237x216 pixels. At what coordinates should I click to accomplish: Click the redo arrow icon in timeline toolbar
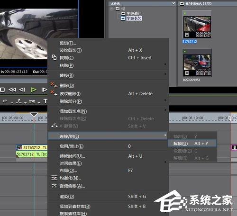coord(5,101)
